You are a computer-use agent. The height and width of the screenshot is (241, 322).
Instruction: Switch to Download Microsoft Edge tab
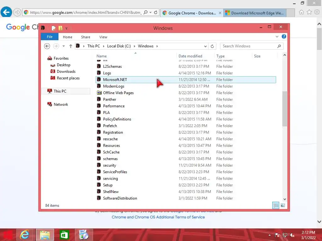(255, 13)
